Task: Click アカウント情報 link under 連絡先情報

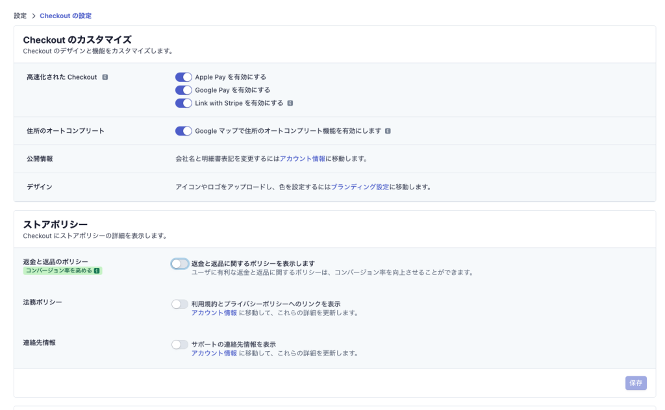Action: click(x=214, y=354)
